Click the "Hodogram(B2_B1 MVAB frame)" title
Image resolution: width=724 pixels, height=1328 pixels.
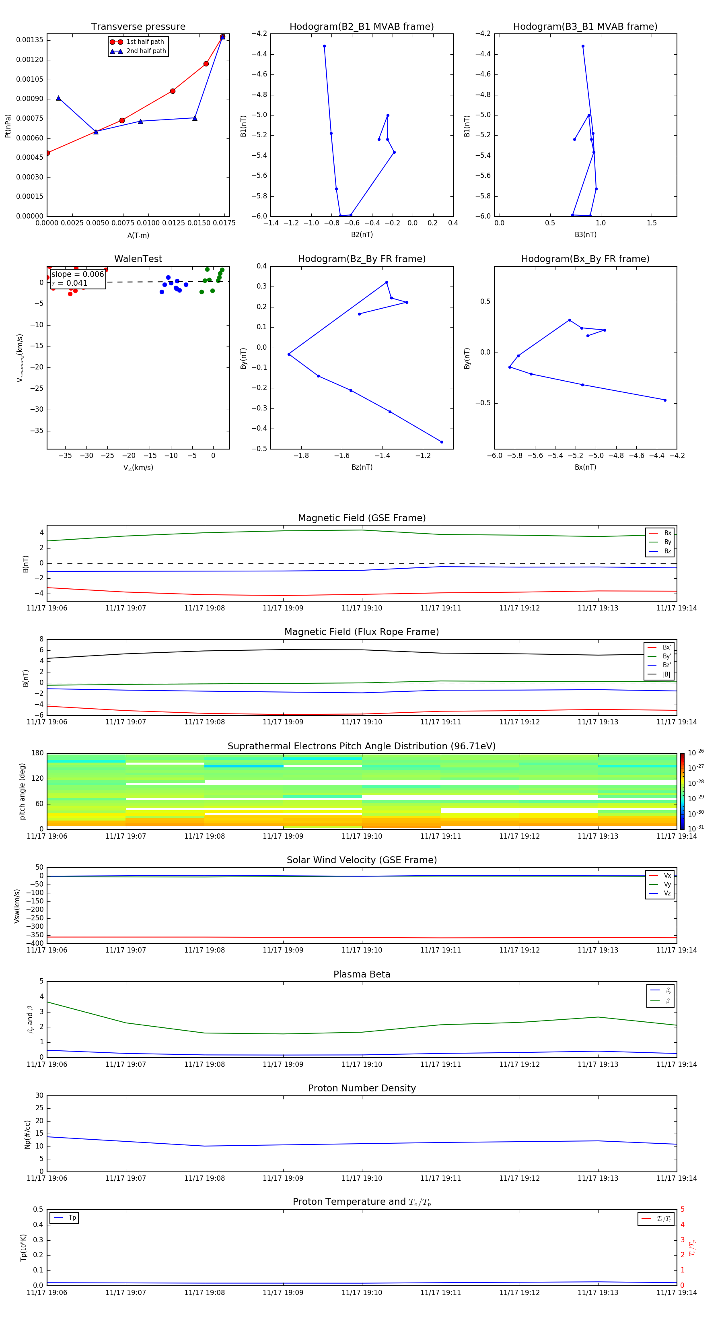tap(362, 27)
